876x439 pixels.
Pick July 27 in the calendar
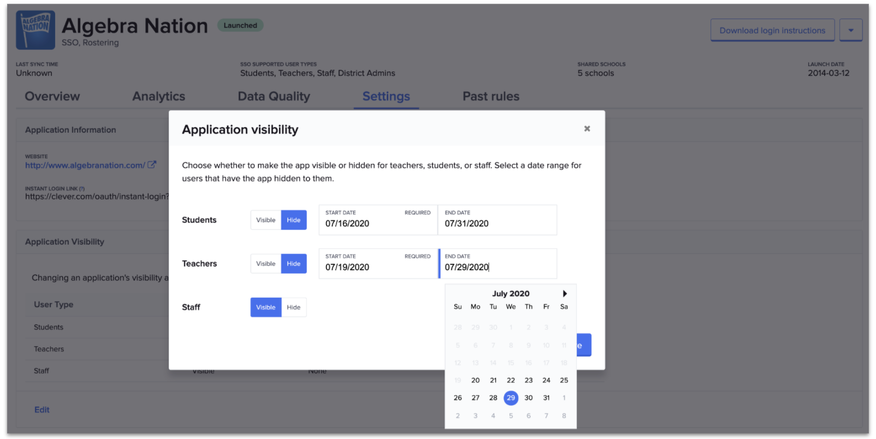pyautogui.click(x=476, y=398)
